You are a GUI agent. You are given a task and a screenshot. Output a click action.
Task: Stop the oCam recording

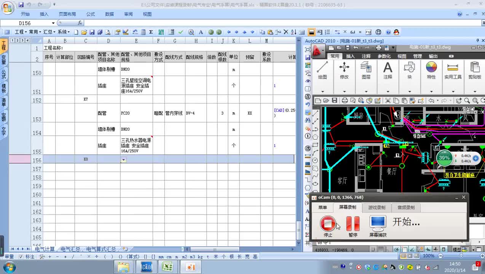click(x=328, y=223)
